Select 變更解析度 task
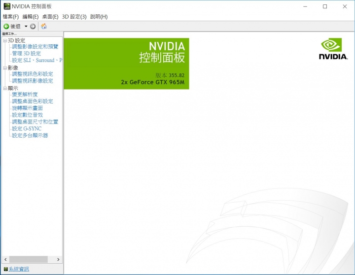Viewport: 355px width, 275px height. [x=25, y=94]
